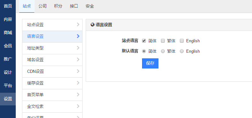This screenshot has width=252, height=118.
Task: Open 内容 in the left sidebar
Action: tap(8, 20)
